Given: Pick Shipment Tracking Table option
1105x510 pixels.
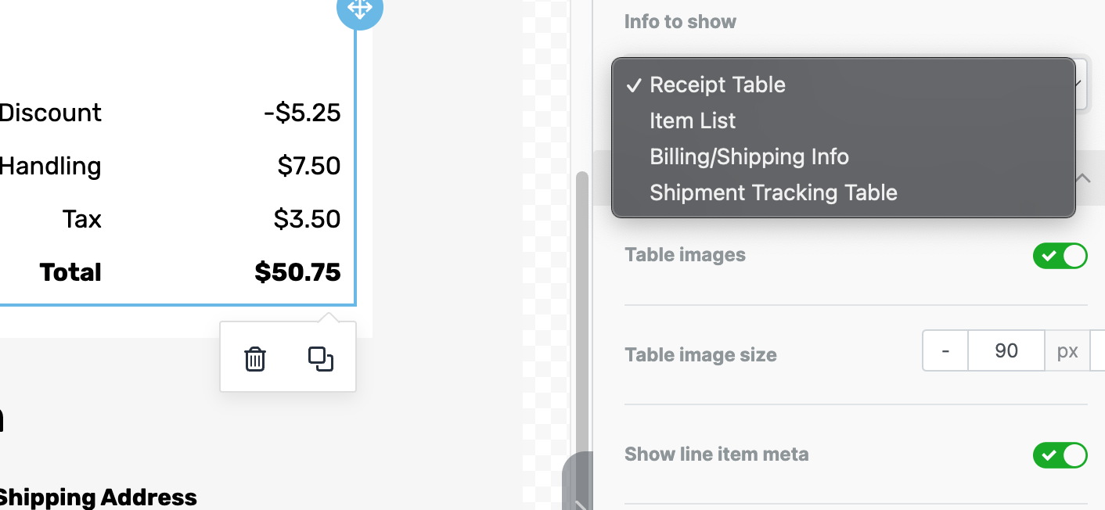Looking at the screenshot, I should click(x=773, y=192).
